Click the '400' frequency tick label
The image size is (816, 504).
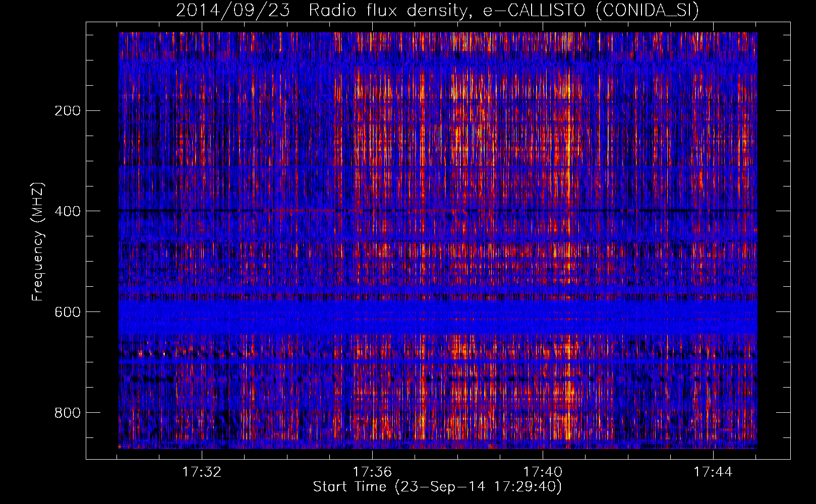tap(68, 211)
